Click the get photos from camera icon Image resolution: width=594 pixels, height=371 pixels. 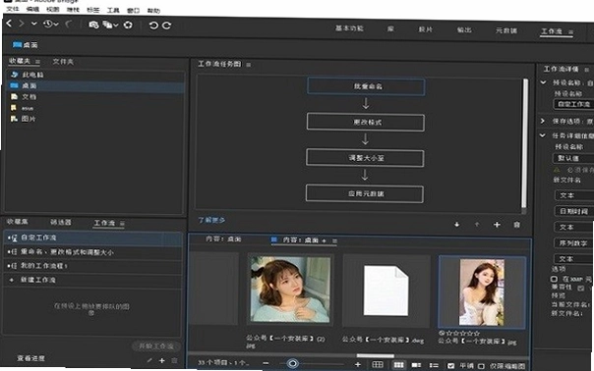pyautogui.click(x=93, y=25)
